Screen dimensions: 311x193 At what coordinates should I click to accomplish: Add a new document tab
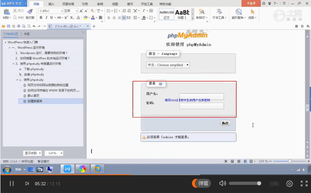click(x=94, y=26)
